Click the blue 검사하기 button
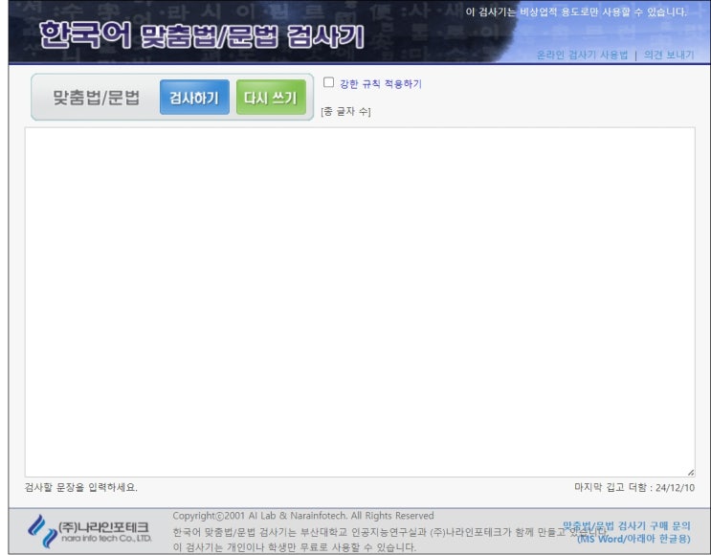 tap(194, 97)
